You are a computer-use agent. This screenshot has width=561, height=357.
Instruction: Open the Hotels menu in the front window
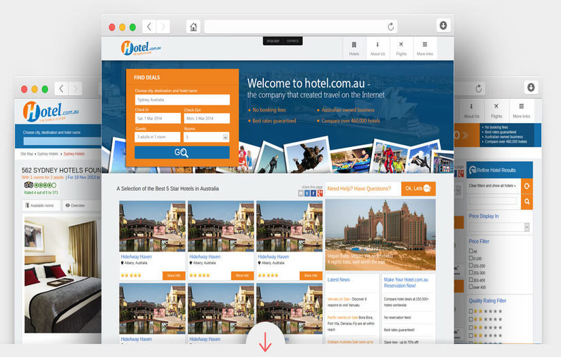354,48
